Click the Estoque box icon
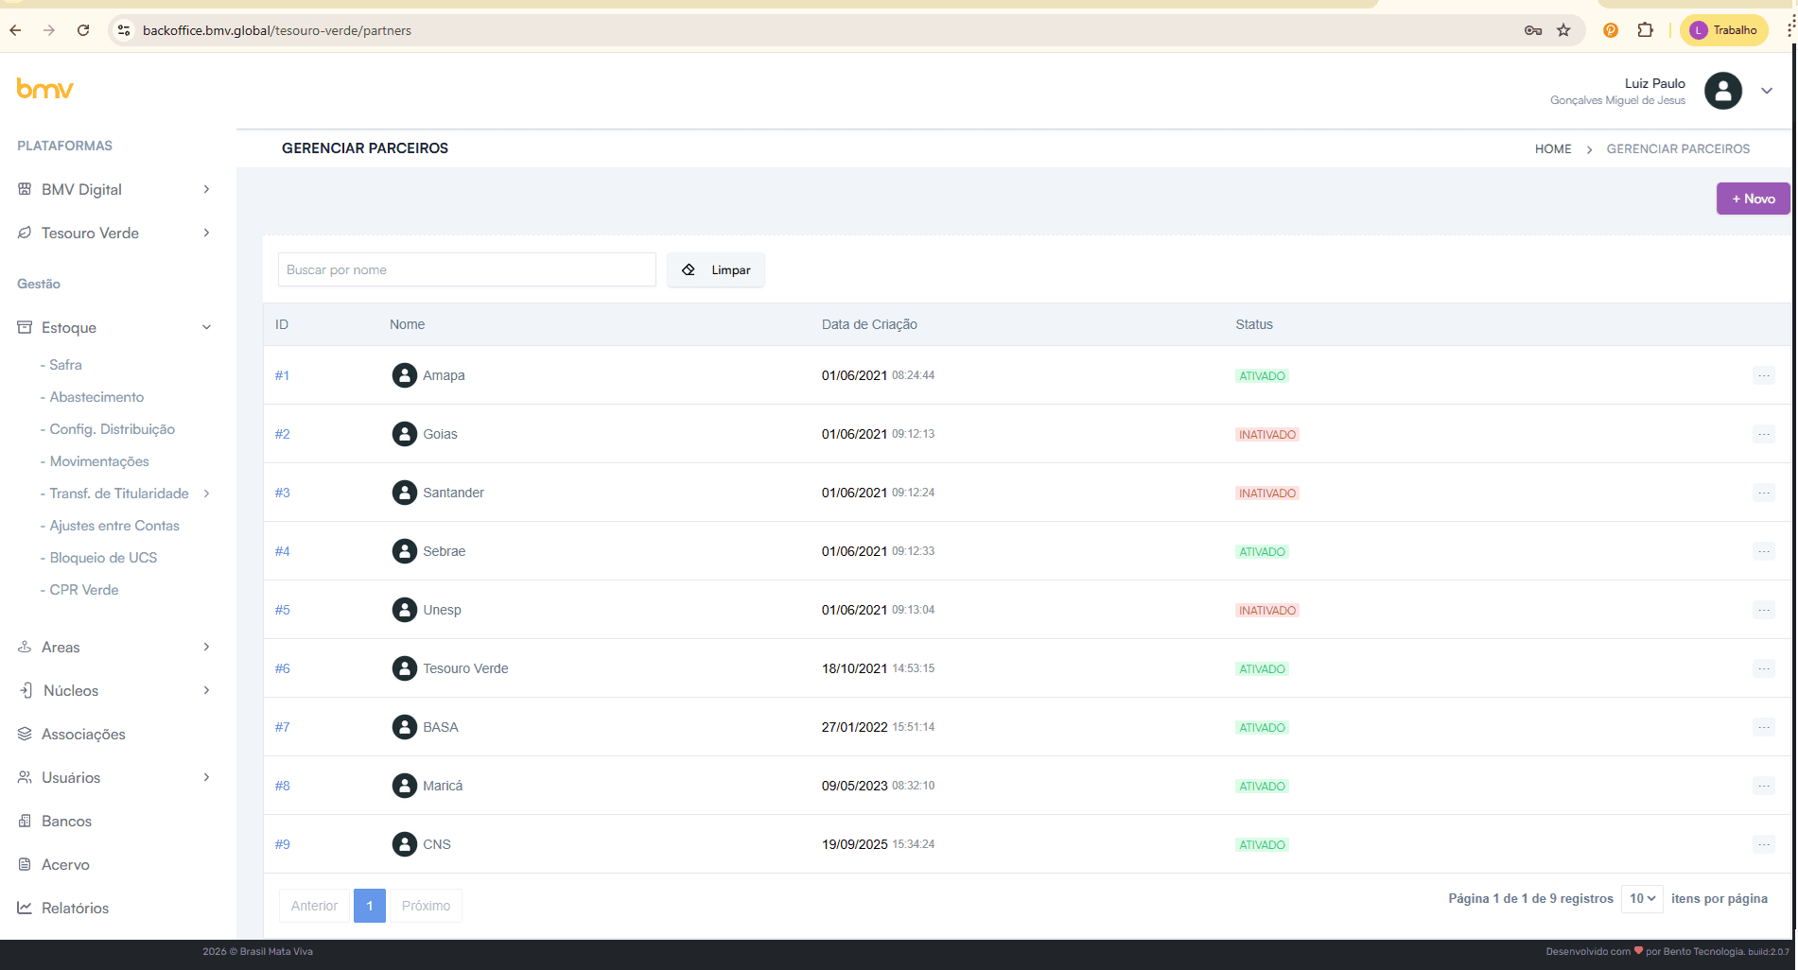Viewport: 1798px width, 970px height. point(25,327)
